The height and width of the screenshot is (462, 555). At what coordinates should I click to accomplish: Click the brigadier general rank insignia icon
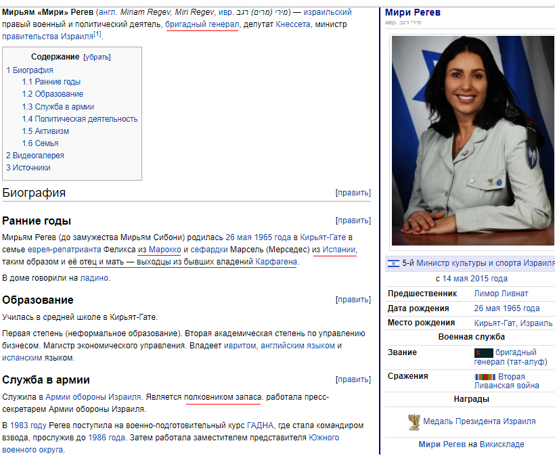point(483,352)
